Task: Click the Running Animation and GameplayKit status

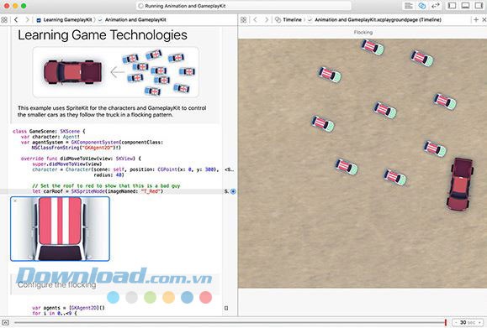Action: pyautogui.click(x=185, y=6)
